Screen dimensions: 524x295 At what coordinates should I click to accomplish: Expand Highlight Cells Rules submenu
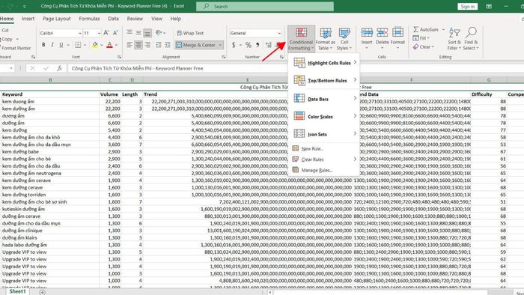pos(324,63)
